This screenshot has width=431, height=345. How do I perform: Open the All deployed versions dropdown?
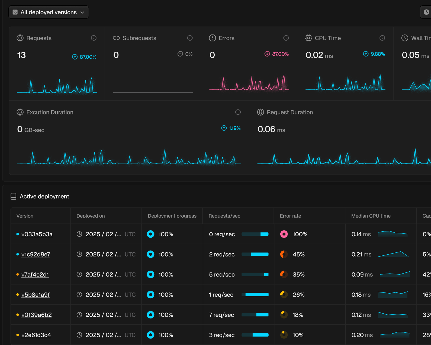point(49,12)
